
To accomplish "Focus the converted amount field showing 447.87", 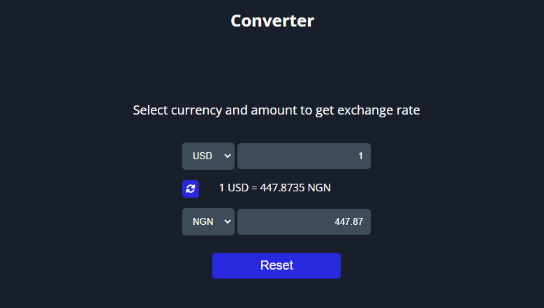I will [304, 221].
